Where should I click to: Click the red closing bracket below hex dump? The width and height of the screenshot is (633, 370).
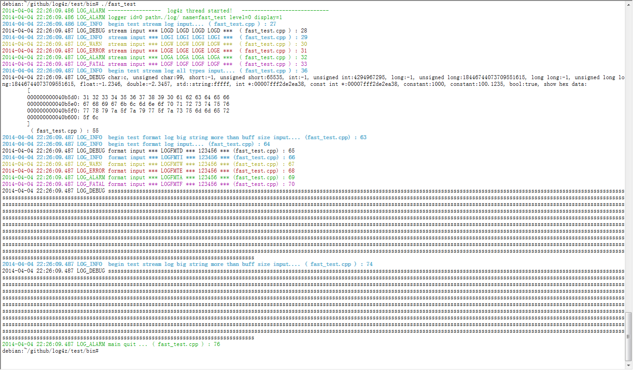click(x=29, y=124)
